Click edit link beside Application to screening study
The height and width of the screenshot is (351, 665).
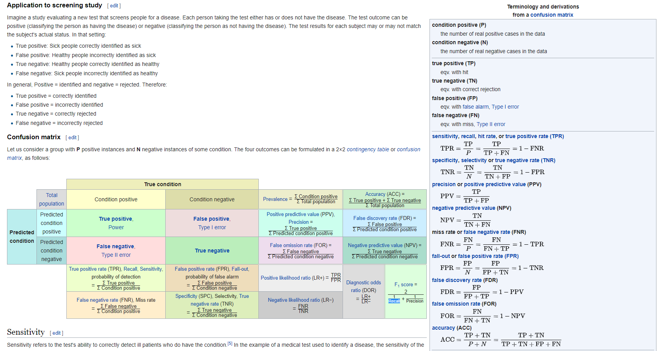pyautogui.click(x=114, y=6)
